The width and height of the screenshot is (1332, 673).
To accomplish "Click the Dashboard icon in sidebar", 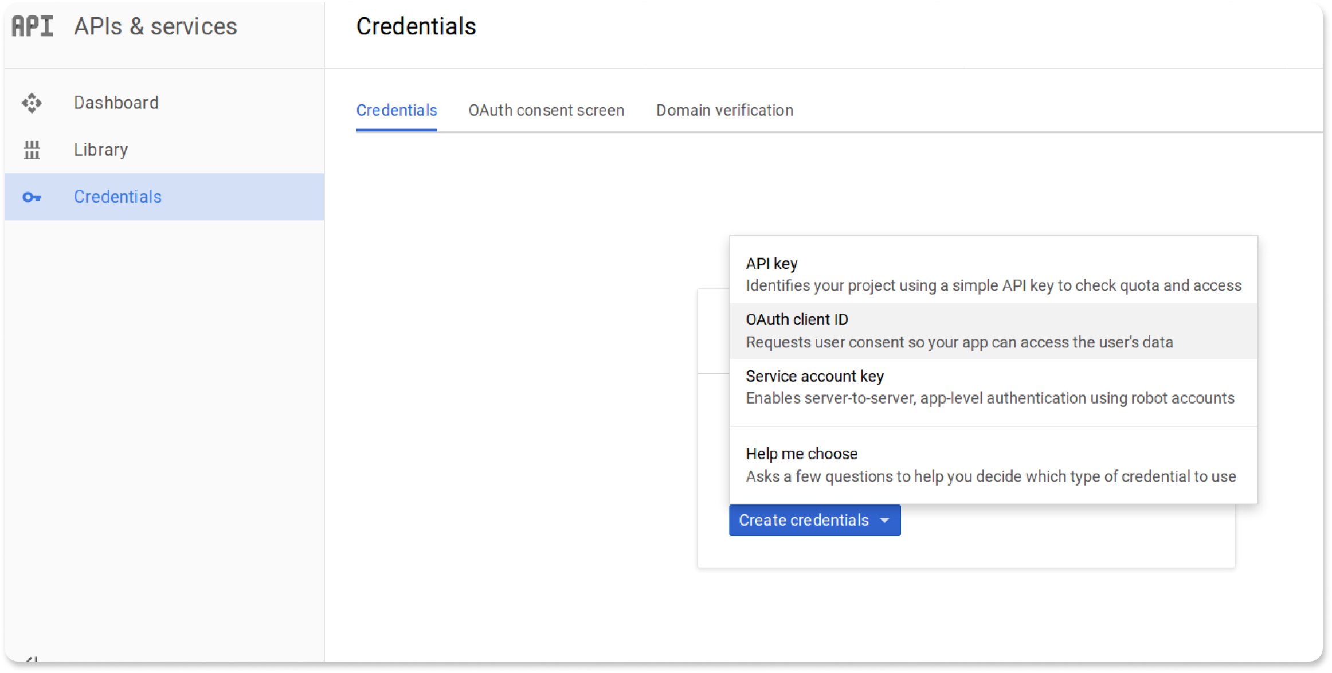I will coord(32,103).
